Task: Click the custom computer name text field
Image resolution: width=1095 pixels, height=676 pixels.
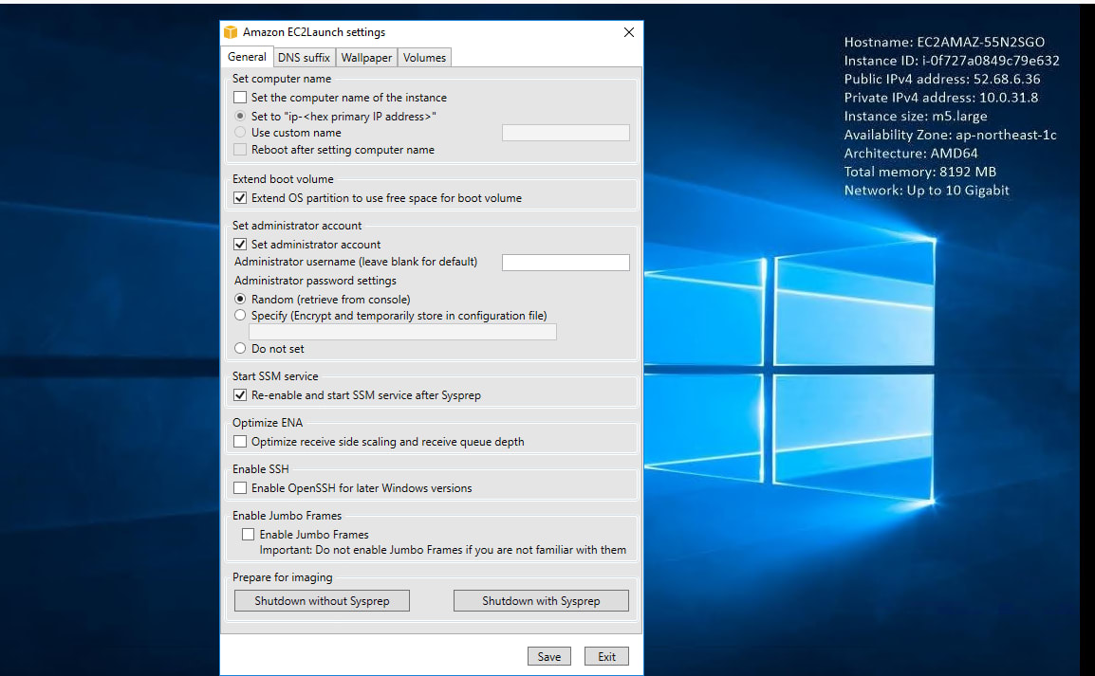Action: (566, 133)
